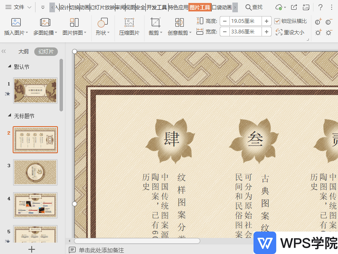The height and width of the screenshot is (254, 338).
Task: Click the height value field 19.05厘米
Action: tap(245, 21)
